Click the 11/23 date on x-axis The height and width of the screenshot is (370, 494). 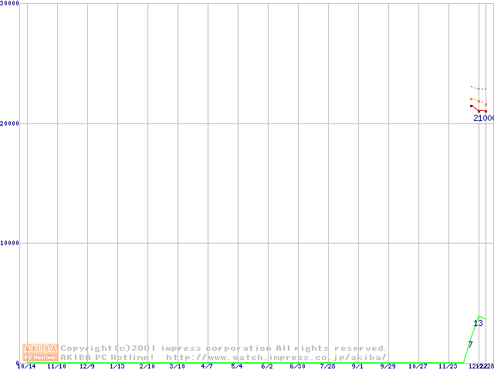(x=448, y=367)
